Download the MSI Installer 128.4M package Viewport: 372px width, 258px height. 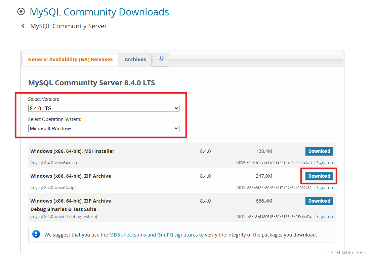click(319, 151)
